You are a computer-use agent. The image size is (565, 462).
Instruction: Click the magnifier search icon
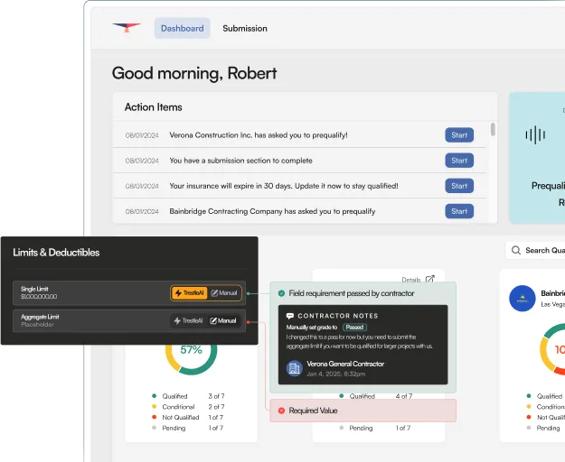pyautogui.click(x=516, y=250)
